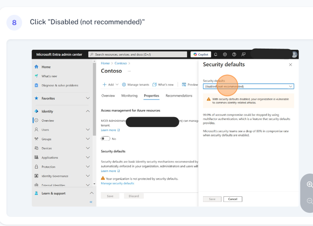Click Save in Security defaults panel
This screenshot has height=226, width=313.
(212, 199)
